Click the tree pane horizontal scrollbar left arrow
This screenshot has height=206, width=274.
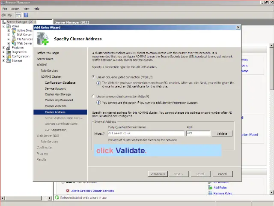coord(3,198)
